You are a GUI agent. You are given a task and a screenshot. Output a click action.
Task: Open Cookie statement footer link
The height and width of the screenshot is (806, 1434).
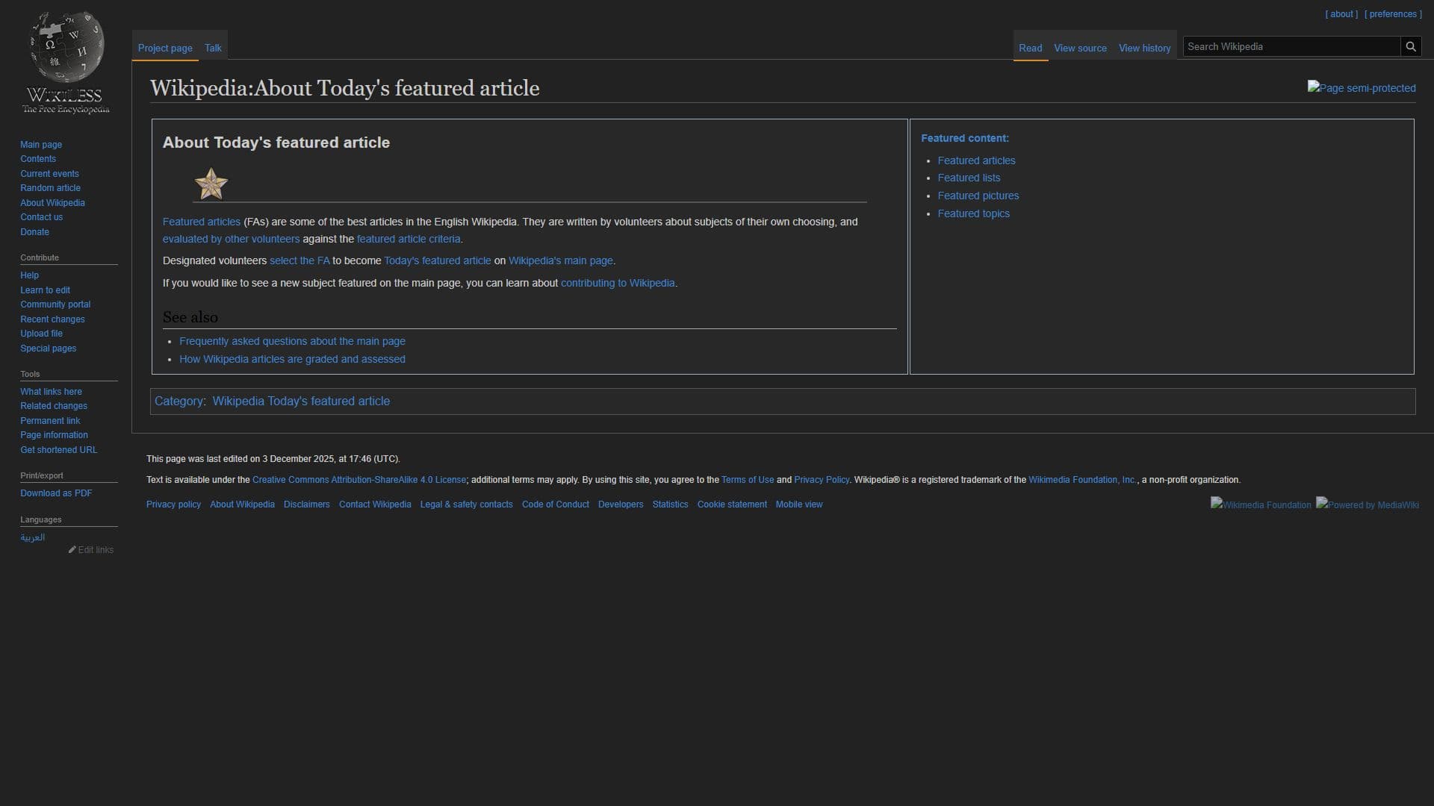pyautogui.click(x=732, y=504)
